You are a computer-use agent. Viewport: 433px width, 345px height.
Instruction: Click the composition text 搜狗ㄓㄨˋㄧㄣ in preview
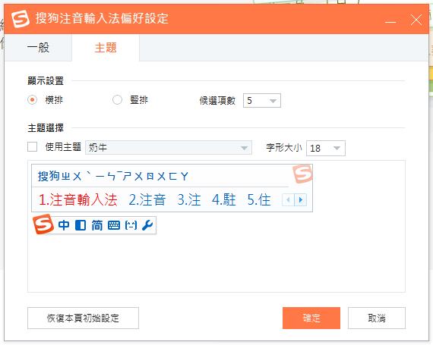click(x=112, y=176)
